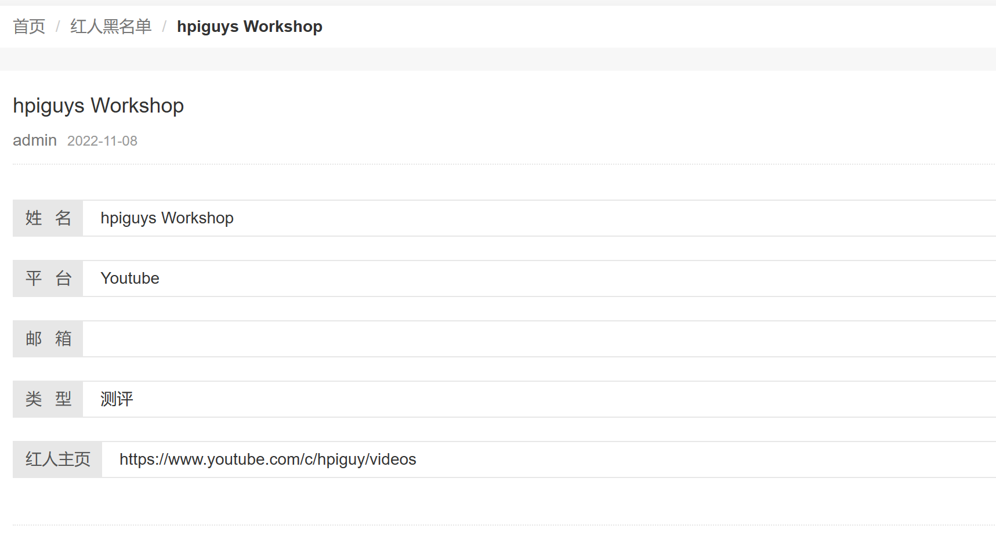
Task: Click the 姓名 field label
Action: pyautogui.click(x=48, y=218)
